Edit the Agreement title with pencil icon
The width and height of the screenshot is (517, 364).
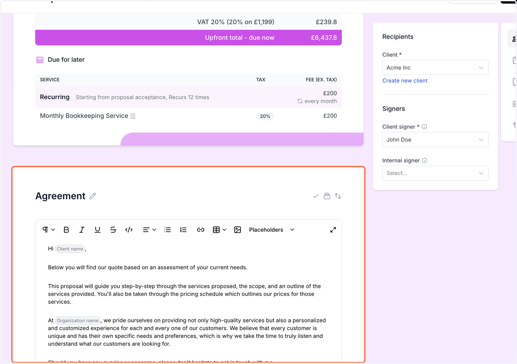(x=93, y=196)
